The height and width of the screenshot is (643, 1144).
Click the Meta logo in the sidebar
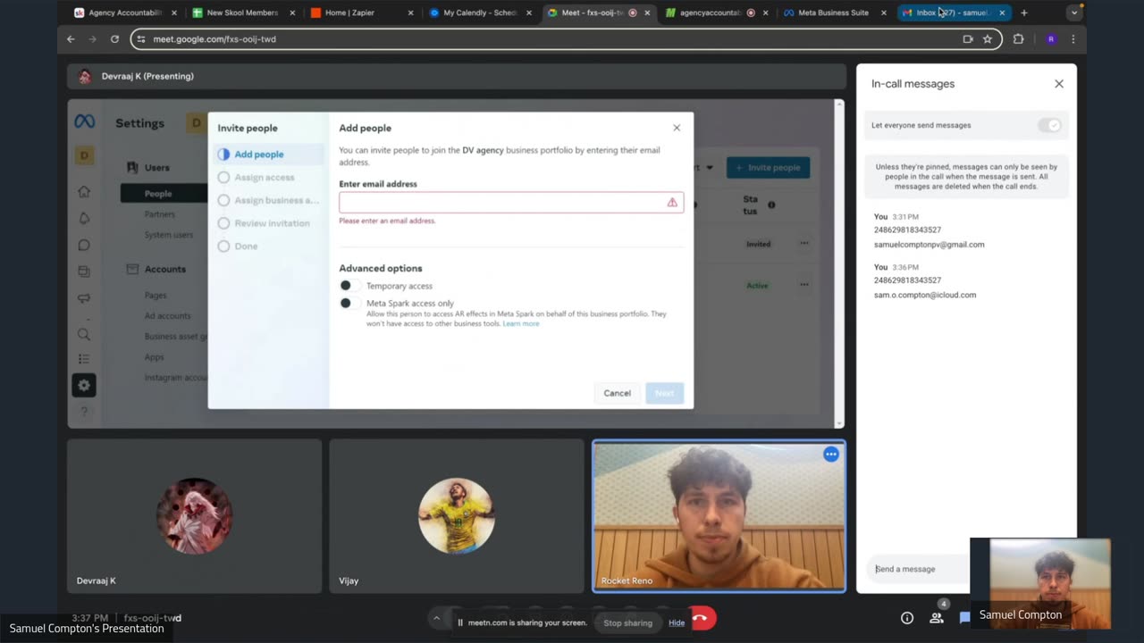coord(84,121)
